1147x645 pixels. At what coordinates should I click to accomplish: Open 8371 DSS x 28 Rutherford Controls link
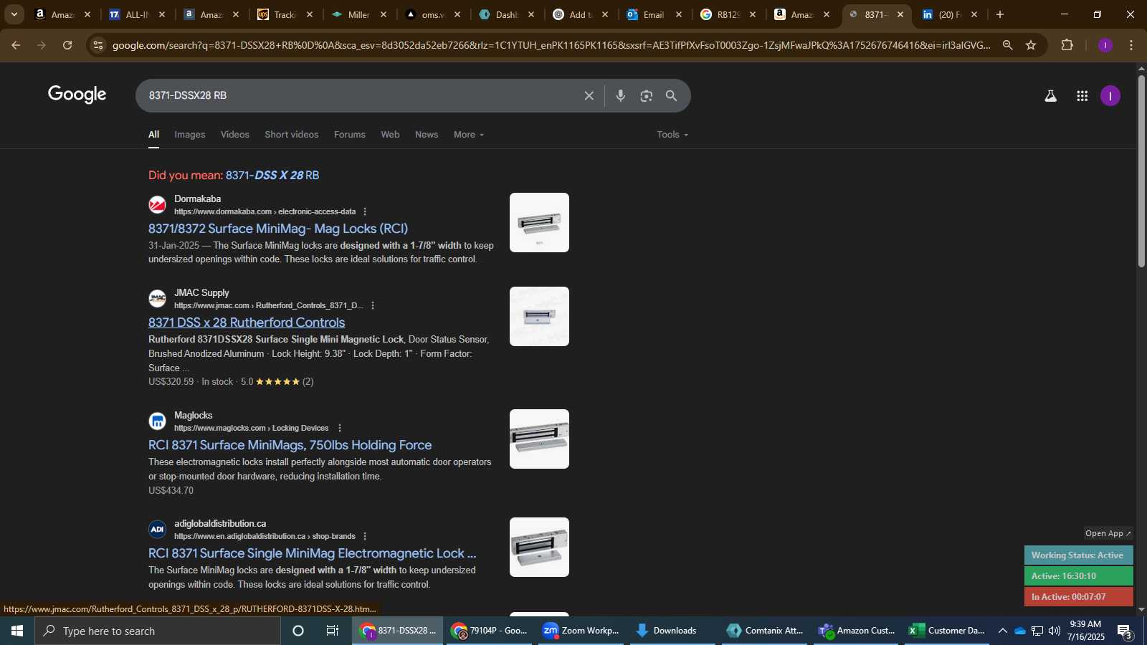pyautogui.click(x=247, y=322)
